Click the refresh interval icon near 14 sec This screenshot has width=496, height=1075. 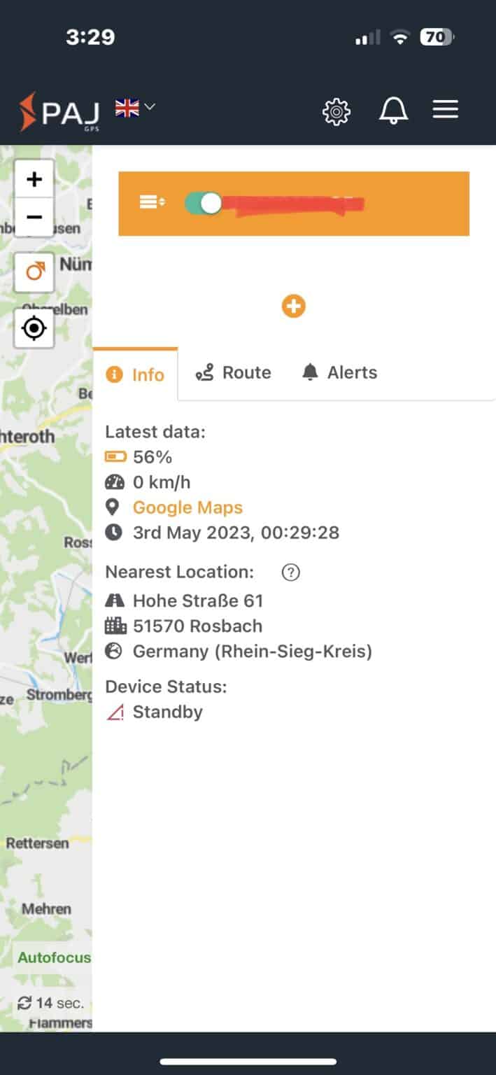point(26,1002)
